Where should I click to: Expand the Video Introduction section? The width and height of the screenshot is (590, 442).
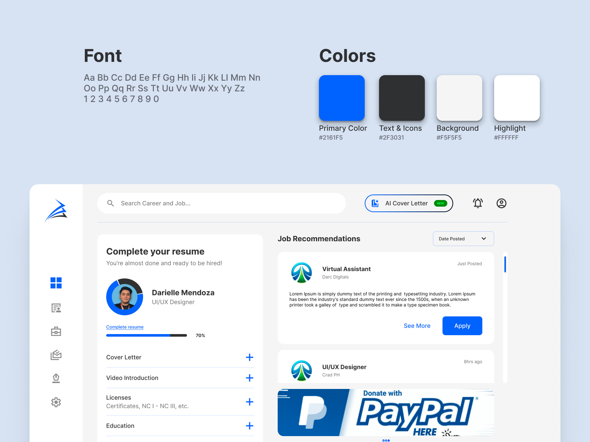click(250, 378)
